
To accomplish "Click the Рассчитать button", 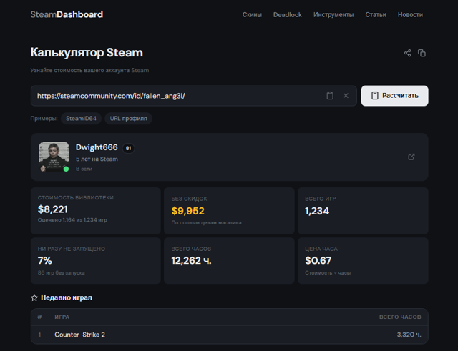I will pyautogui.click(x=394, y=96).
